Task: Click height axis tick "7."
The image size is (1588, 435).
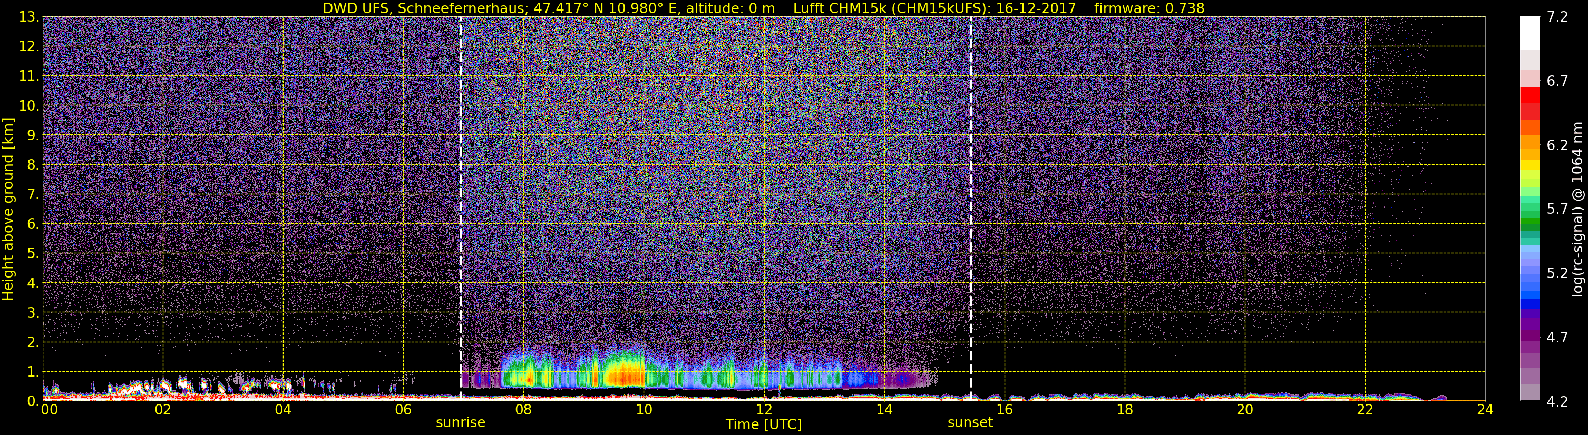Action: pos(33,195)
